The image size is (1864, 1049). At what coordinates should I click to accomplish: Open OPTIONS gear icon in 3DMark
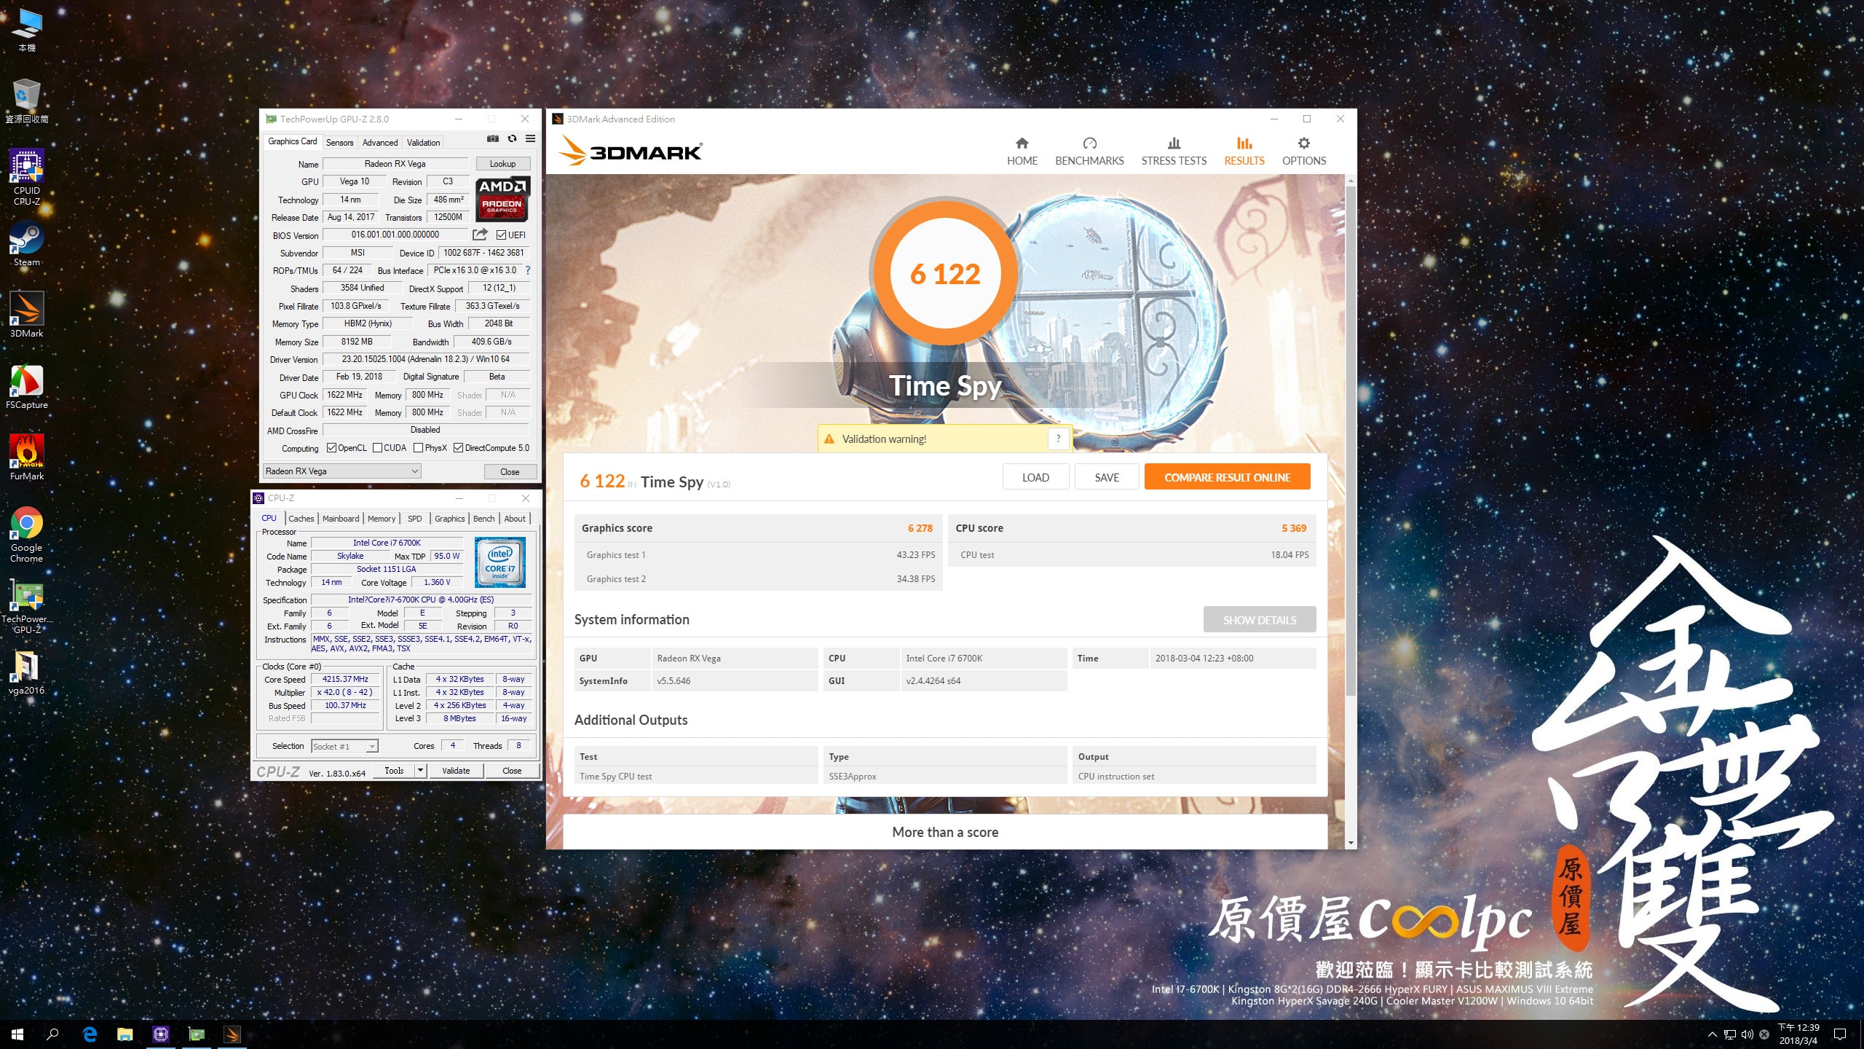1303,144
